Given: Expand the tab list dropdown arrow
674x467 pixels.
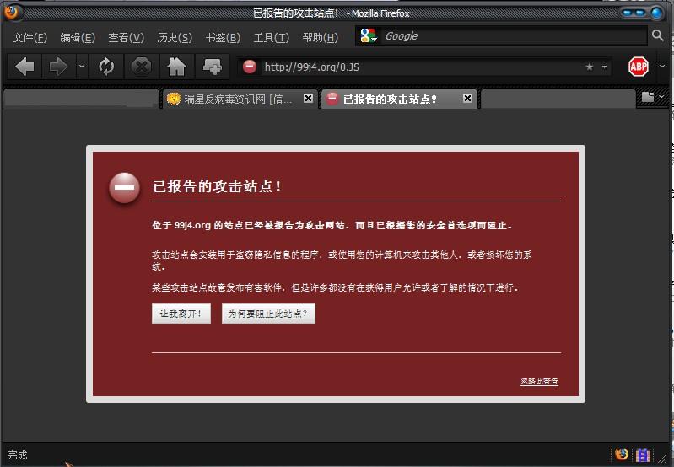Looking at the screenshot, I should [x=661, y=97].
